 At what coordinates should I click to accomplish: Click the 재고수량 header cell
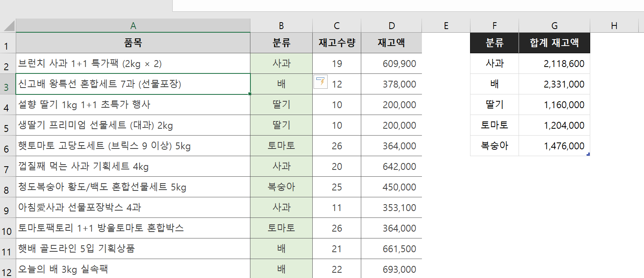(x=337, y=43)
